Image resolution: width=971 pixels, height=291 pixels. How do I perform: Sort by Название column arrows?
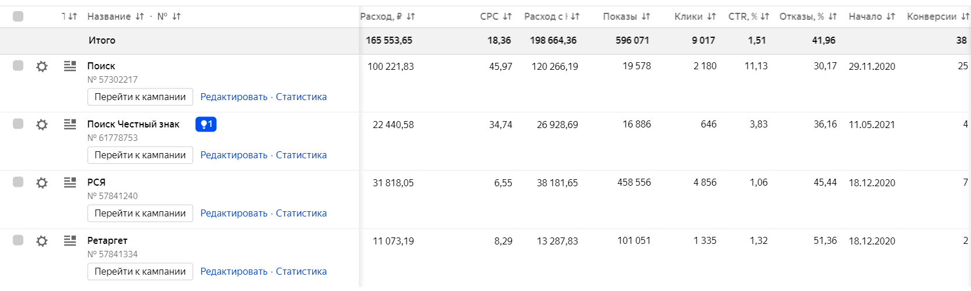pyautogui.click(x=139, y=16)
